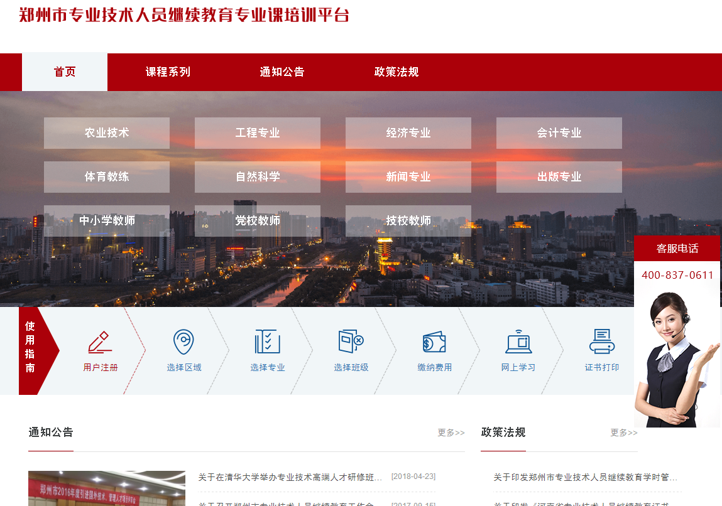Click the 缴纳费用 money icon
The height and width of the screenshot is (506, 722).
pos(434,343)
